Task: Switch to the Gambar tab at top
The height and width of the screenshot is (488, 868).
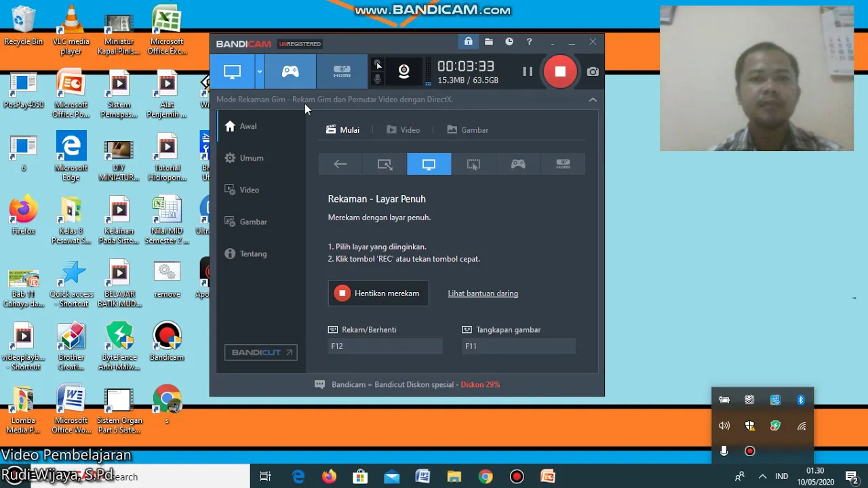Action: click(467, 129)
